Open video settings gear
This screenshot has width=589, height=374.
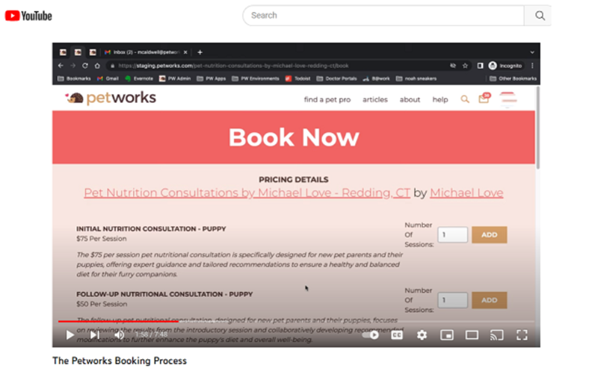(x=422, y=334)
